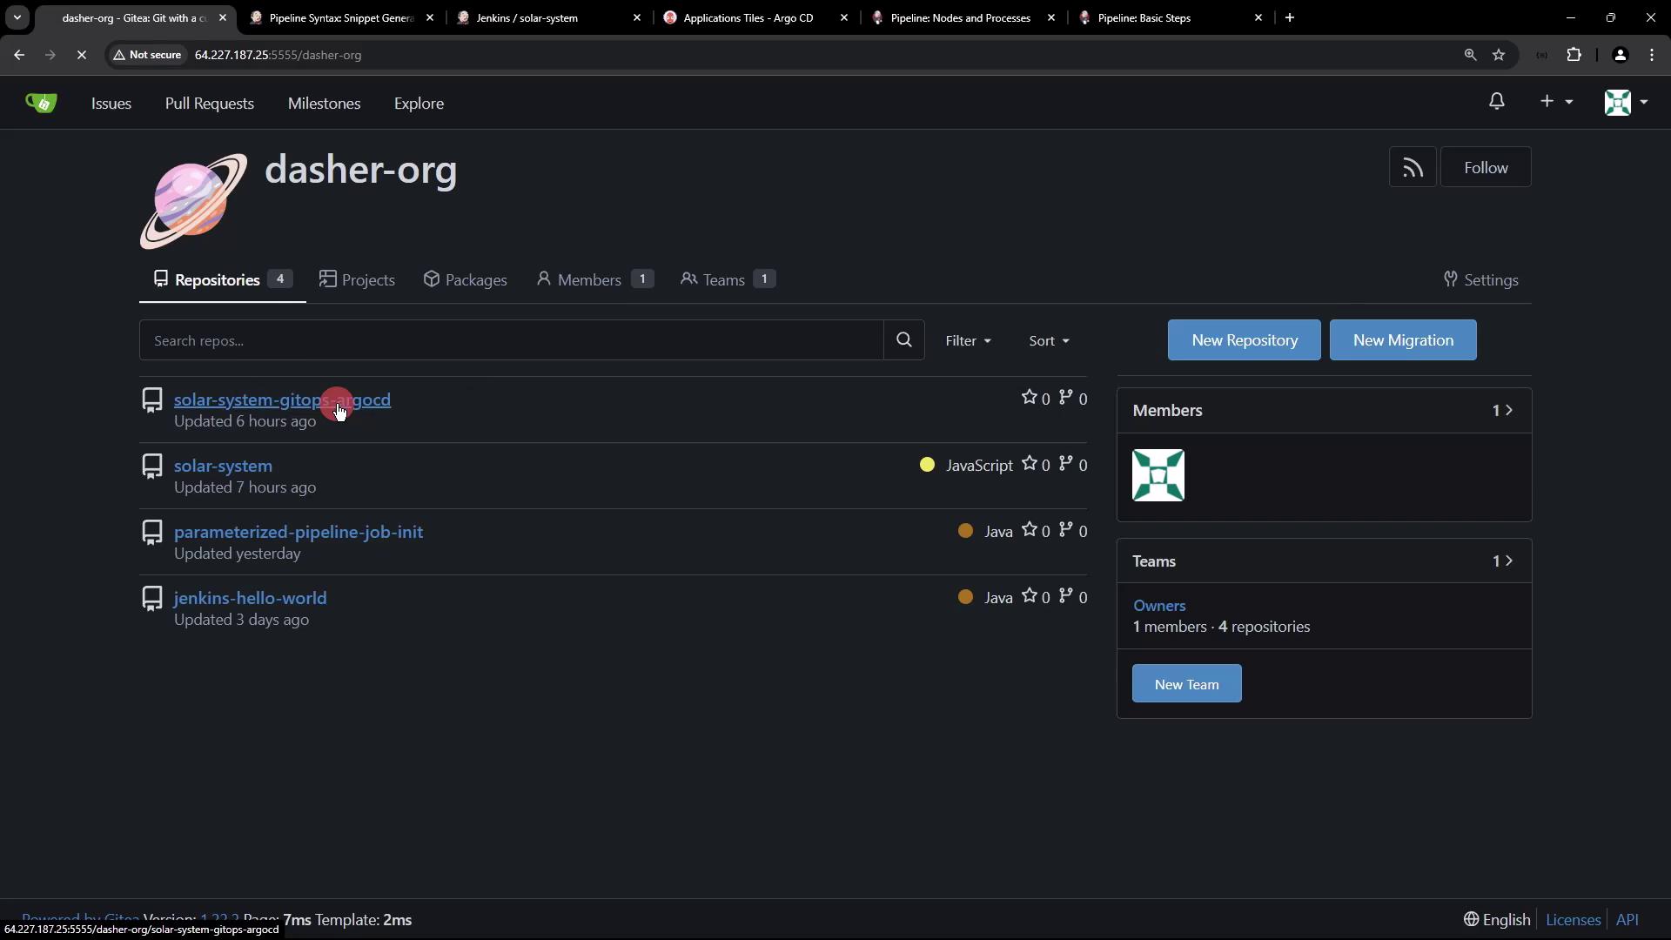This screenshot has height=940, width=1671.
Task: Click repo icon beside jenkins-hello-world
Action: point(152,599)
